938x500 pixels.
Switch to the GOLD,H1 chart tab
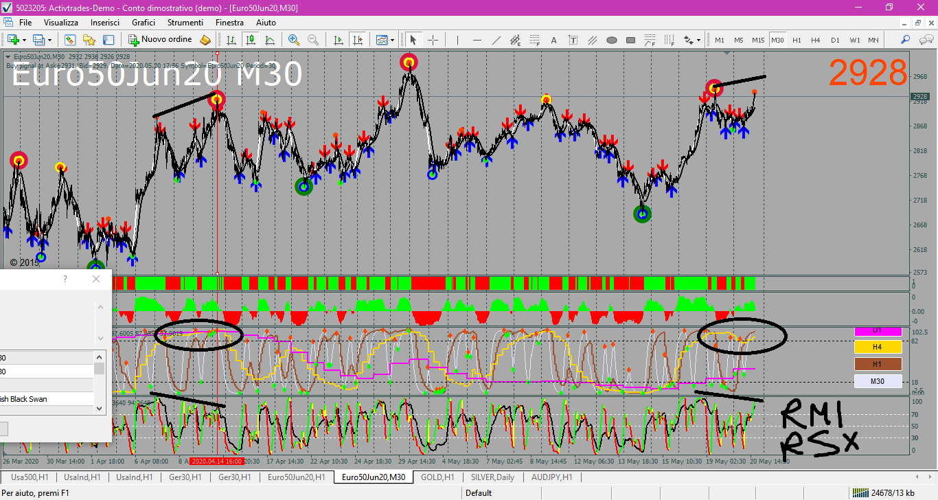pos(437,477)
